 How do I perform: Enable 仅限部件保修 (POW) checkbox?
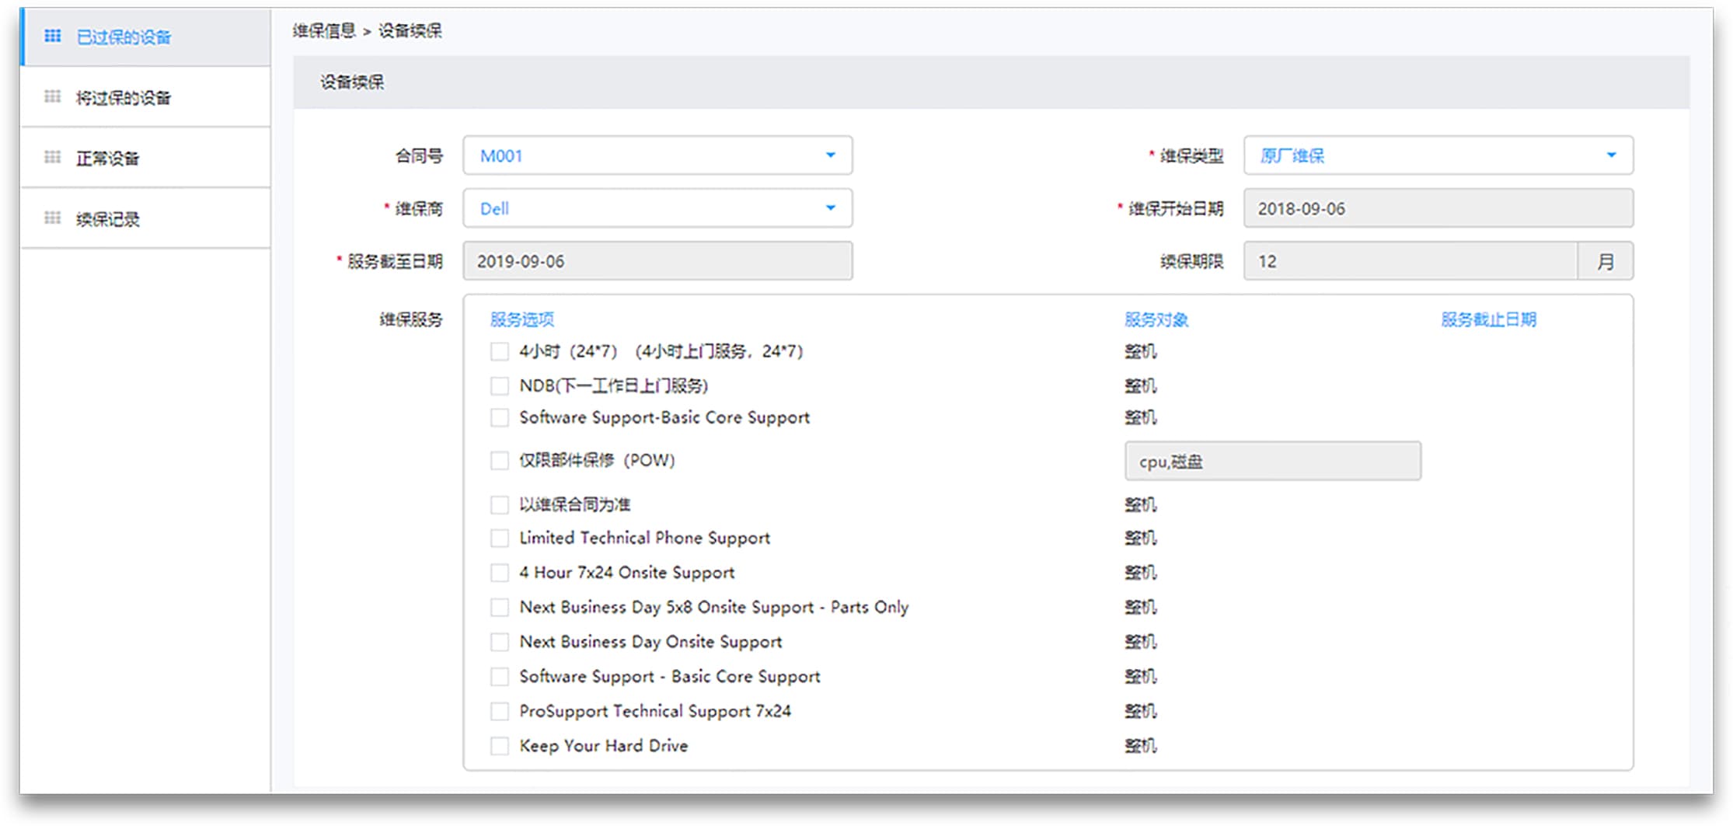(x=500, y=461)
